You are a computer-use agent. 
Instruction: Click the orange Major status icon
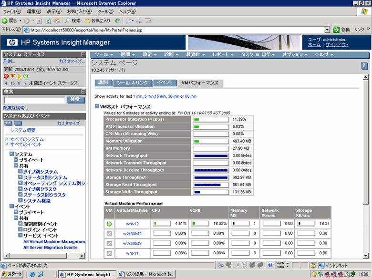click(12, 76)
